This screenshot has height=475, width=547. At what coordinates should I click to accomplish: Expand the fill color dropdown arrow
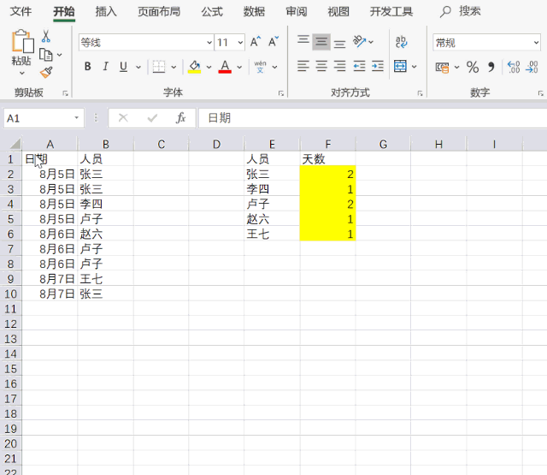pos(209,67)
